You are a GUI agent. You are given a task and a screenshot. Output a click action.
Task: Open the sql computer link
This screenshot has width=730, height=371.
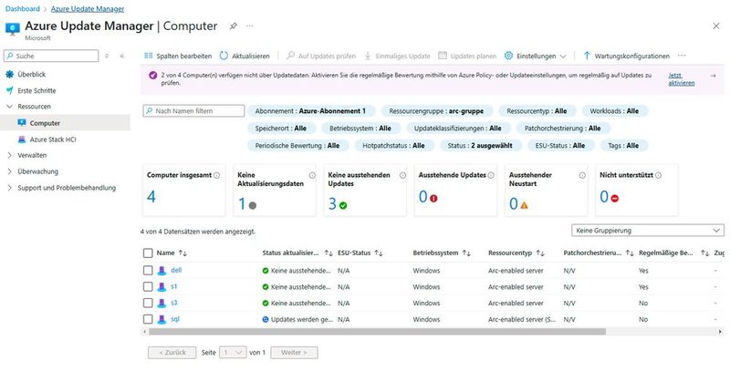pos(175,319)
